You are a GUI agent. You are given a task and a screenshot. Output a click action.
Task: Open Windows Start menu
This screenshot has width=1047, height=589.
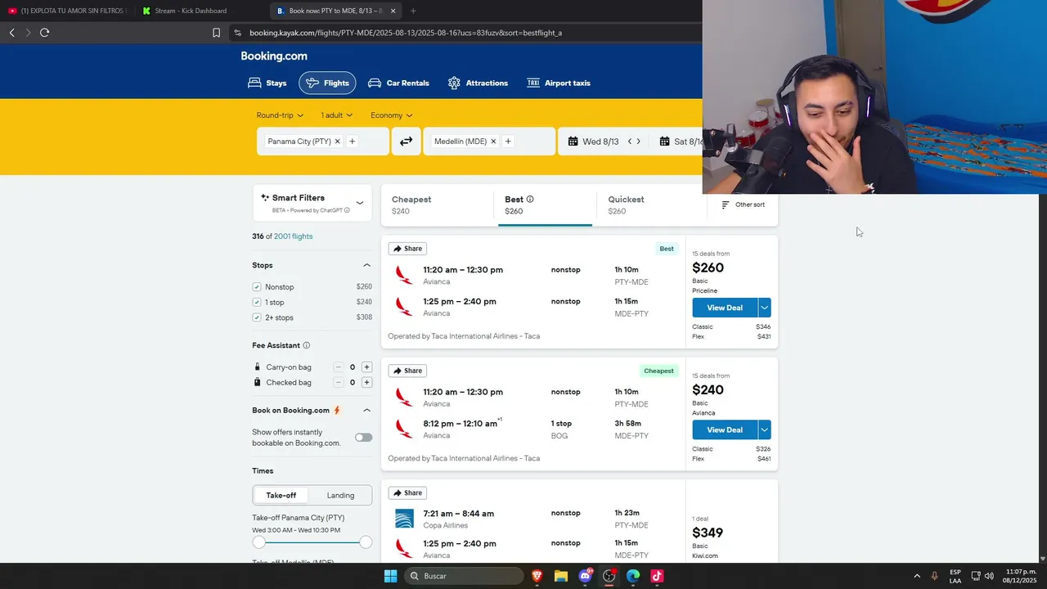coord(390,576)
